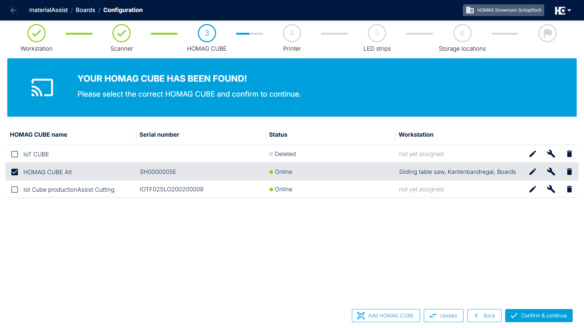Screen dimensions: 584x328
Task: Open wrench settings for productionAssist Cutting row
Action: (551, 189)
